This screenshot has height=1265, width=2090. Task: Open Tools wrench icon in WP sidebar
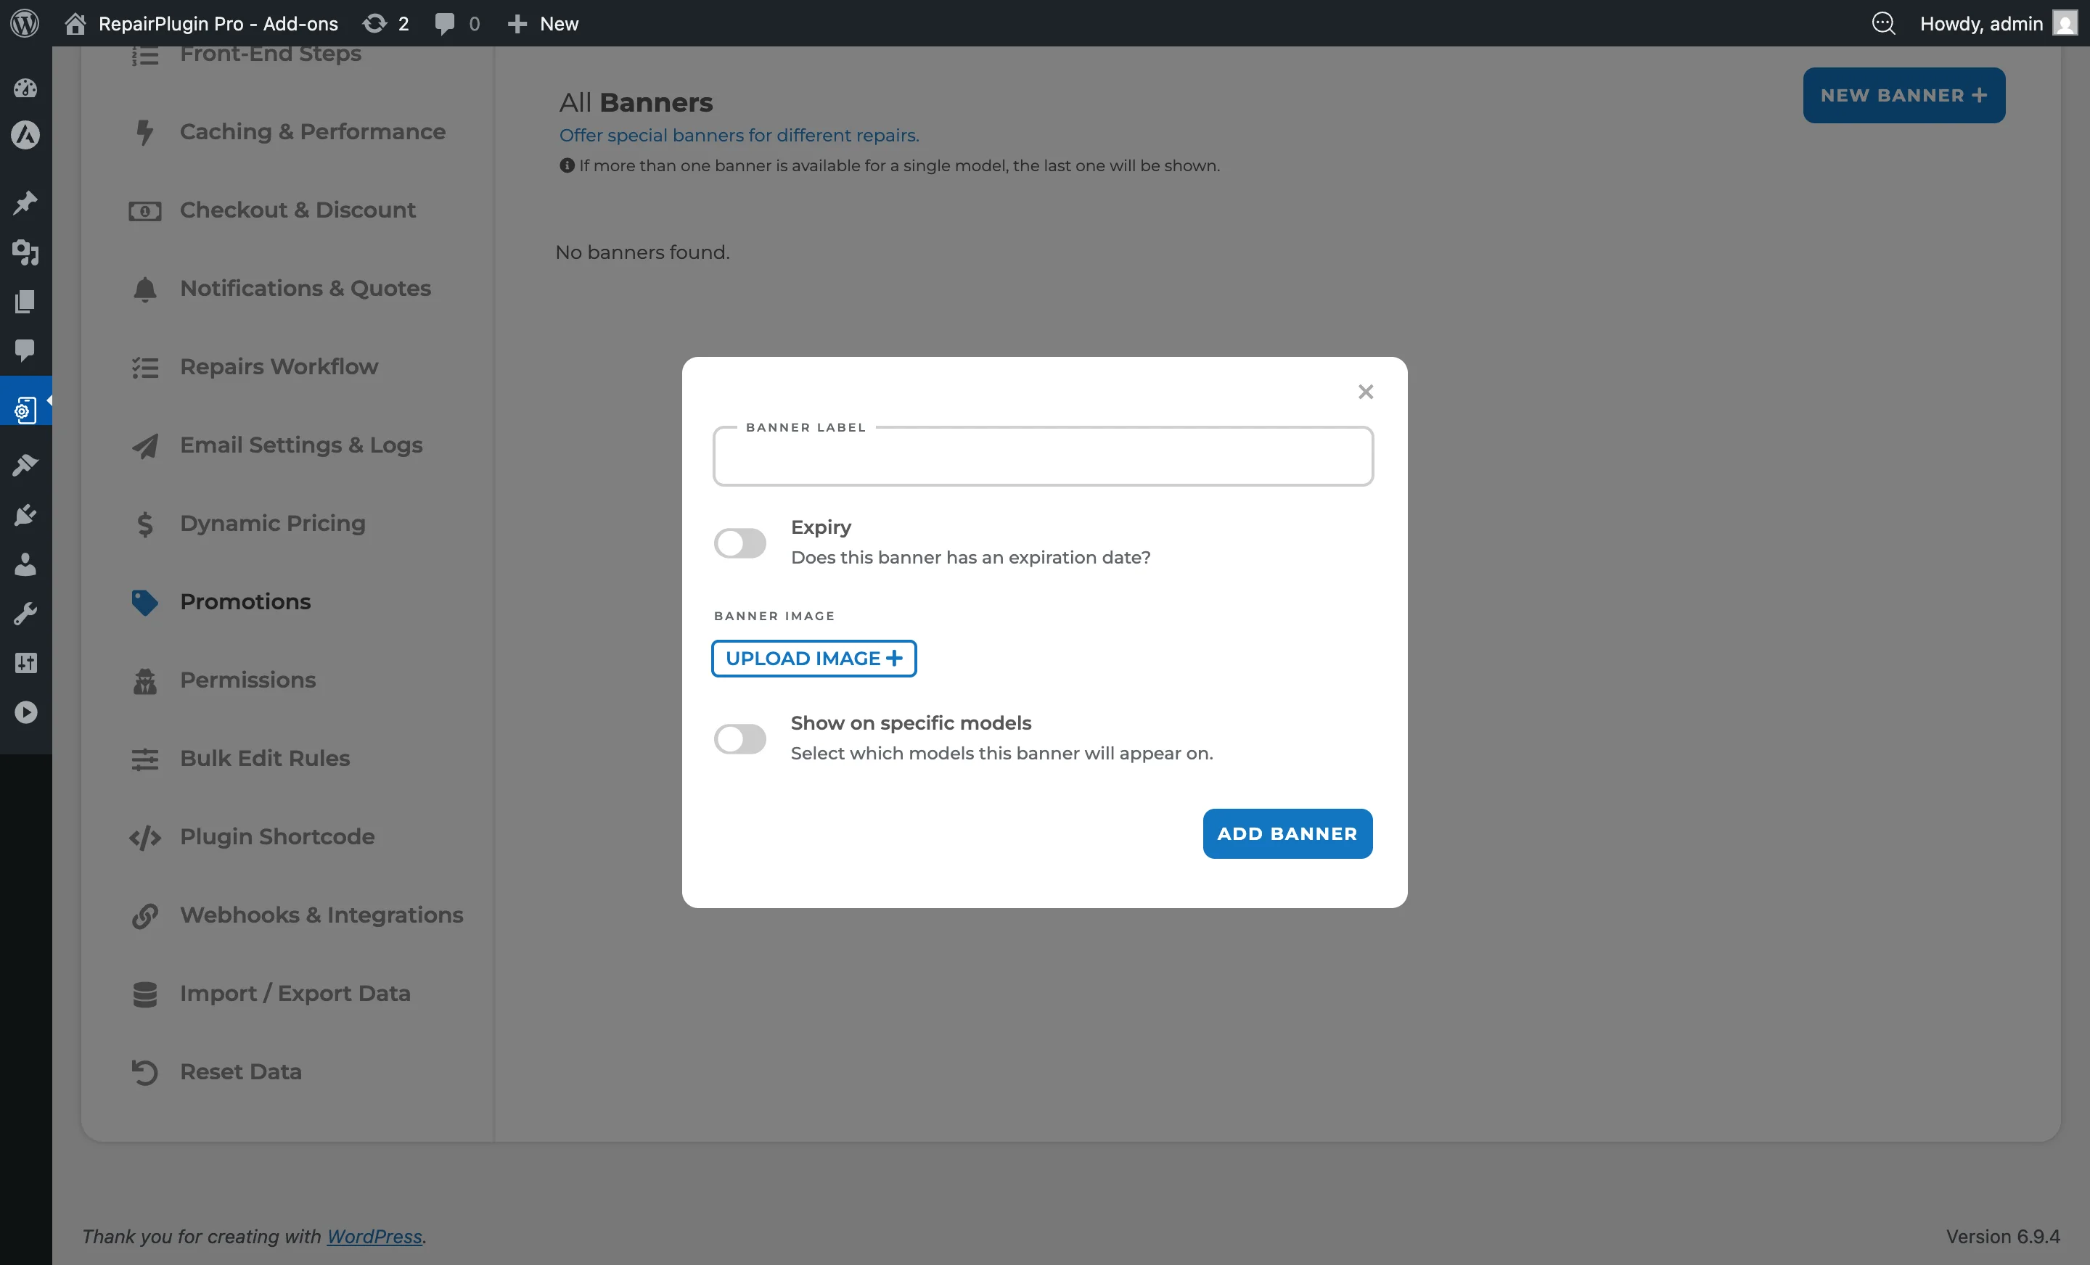click(x=25, y=613)
